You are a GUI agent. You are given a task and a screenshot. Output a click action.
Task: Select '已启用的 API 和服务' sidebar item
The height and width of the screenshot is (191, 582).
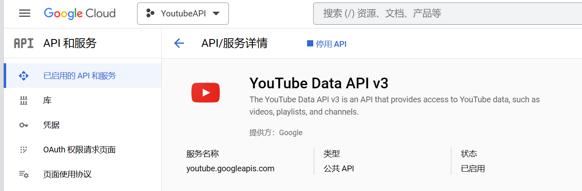pos(82,76)
